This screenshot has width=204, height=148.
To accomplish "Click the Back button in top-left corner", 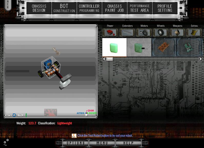I will point(8,5).
